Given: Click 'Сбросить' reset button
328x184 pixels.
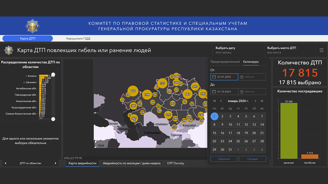Looking at the screenshot, I should 224,159.
